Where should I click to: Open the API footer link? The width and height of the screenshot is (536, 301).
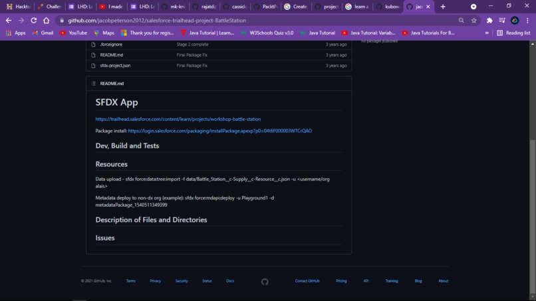click(366, 281)
